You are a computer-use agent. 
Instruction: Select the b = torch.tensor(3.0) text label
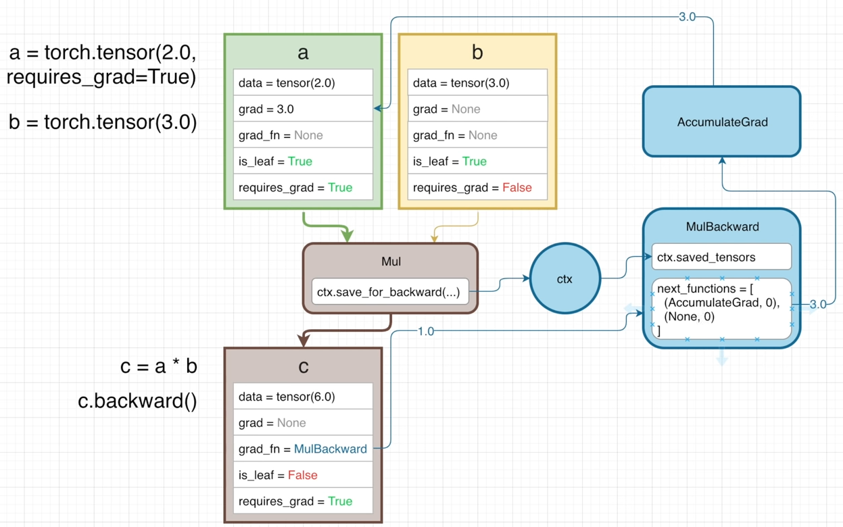coord(103,122)
